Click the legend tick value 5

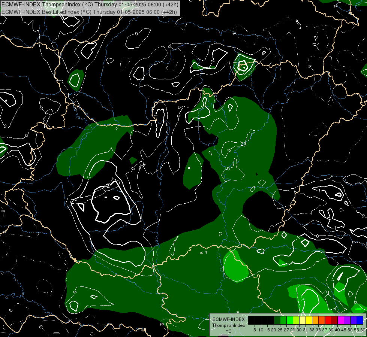(x=255, y=330)
